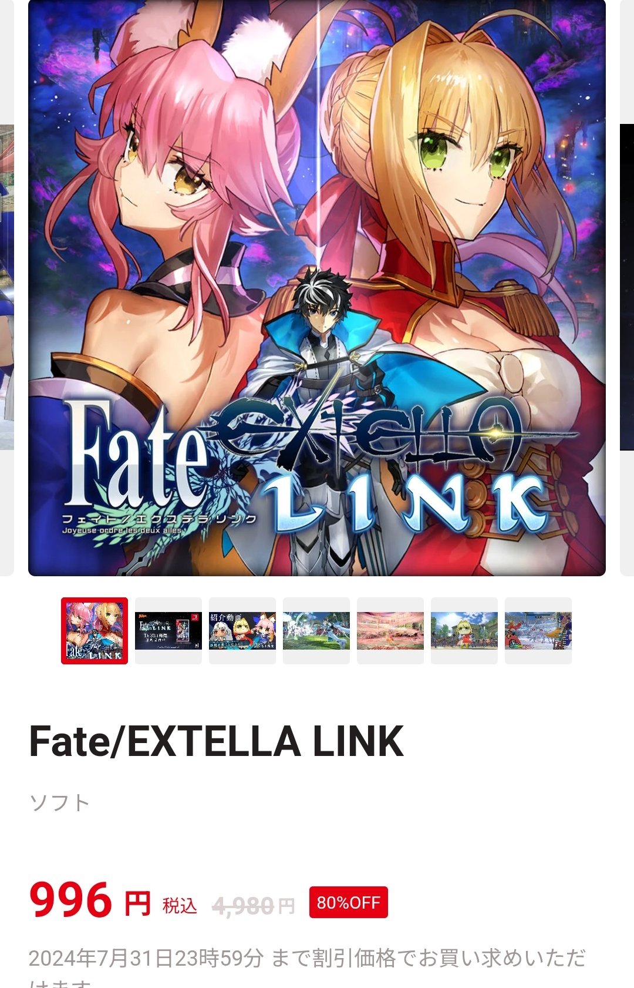View the pink arena screenshot thumbnail

390,631
